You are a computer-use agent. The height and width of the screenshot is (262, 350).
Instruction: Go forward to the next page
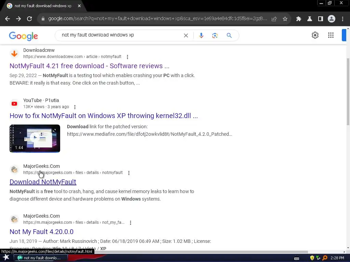(x=18, y=19)
